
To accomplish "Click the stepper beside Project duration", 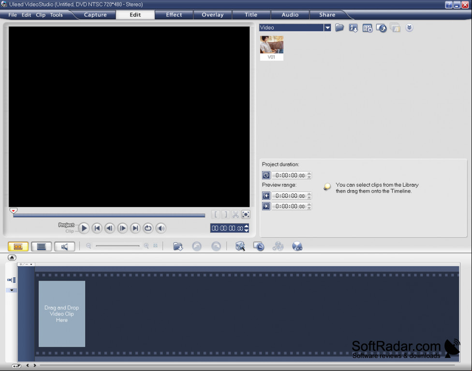I will tap(309, 175).
